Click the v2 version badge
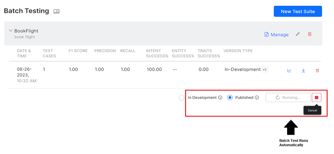 pyautogui.click(x=264, y=70)
